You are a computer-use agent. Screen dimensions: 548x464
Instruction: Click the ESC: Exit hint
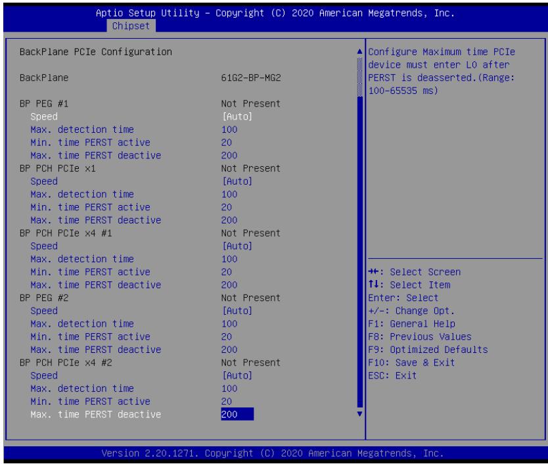point(392,375)
